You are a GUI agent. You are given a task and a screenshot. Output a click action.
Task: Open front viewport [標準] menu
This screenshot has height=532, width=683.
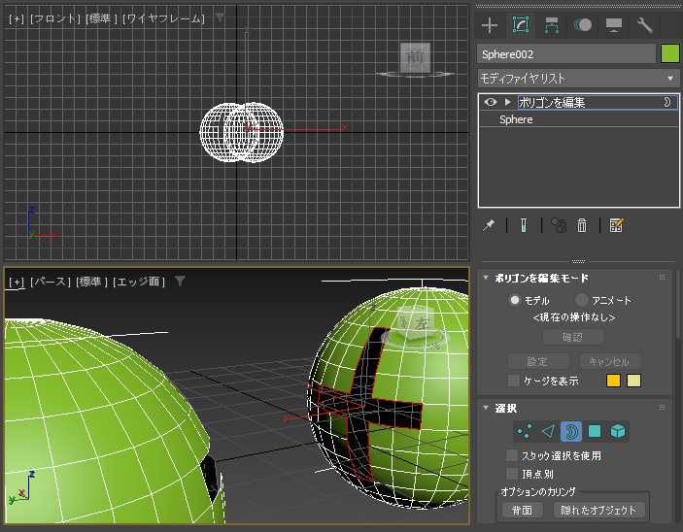click(101, 18)
